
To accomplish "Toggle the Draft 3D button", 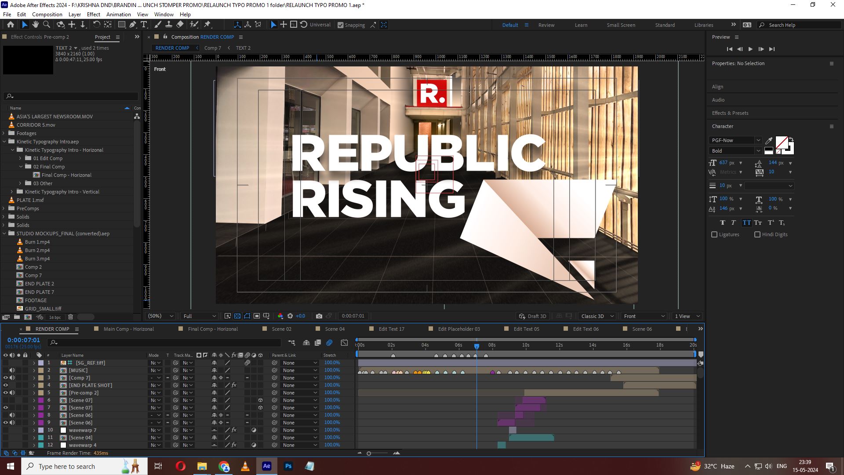I will [532, 316].
